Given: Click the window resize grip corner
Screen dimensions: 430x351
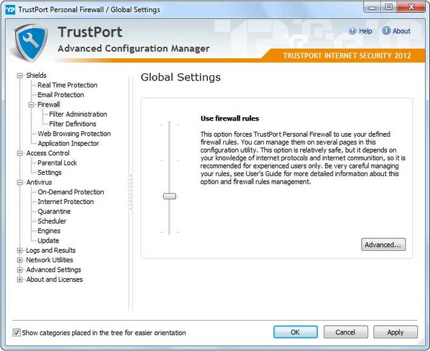Looking at the screenshot, I should (x=421, y=342).
